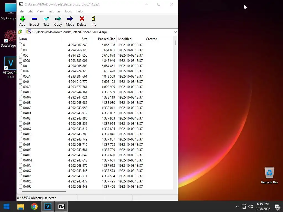
Task: Open the Tools menu
Action: coord(68,11)
